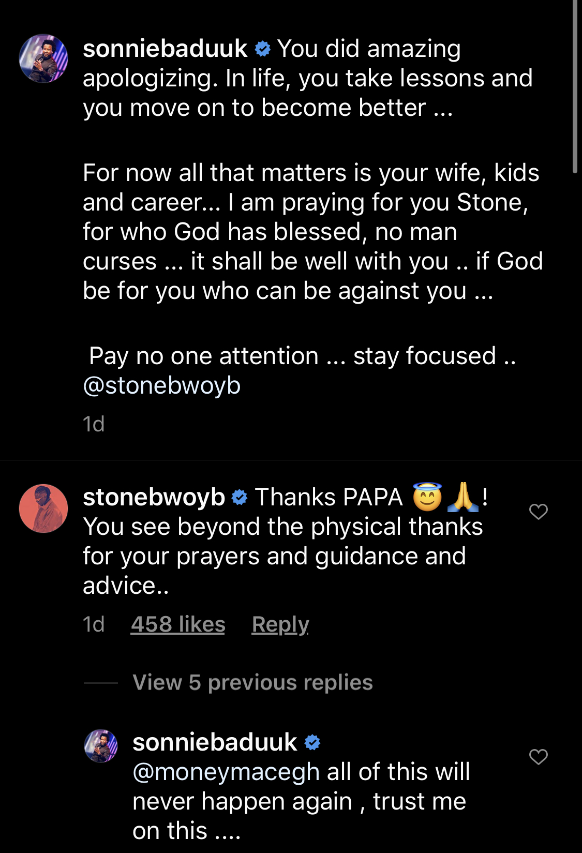582x853 pixels.
Task: Tap the verified badge next to top sonniebaduuk
Action: [x=263, y=49]
